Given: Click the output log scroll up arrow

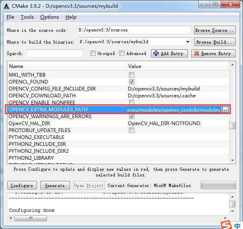Looking at the screenshot, I should coord(232,197).
